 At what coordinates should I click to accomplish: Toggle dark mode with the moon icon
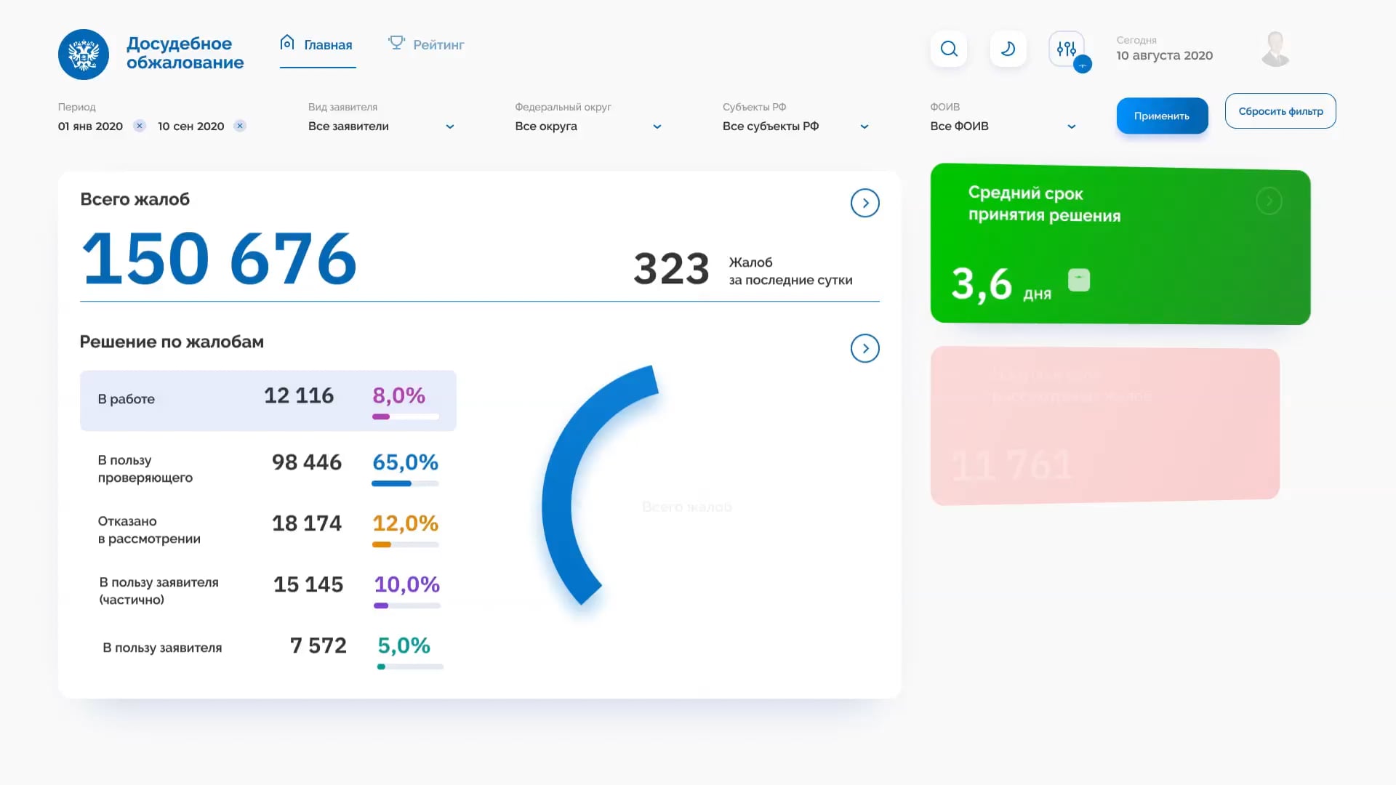pyautogui.click(x=1008, y=49)
